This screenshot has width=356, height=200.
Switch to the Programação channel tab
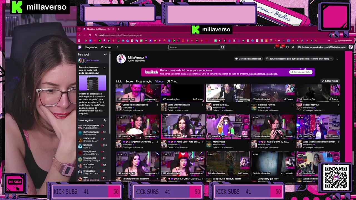click(144, 81)
